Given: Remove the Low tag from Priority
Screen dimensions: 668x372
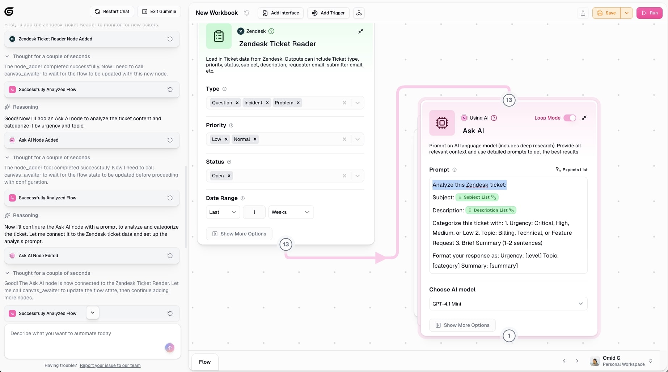Looking at the screenshot, I should (x=226, y=139).
